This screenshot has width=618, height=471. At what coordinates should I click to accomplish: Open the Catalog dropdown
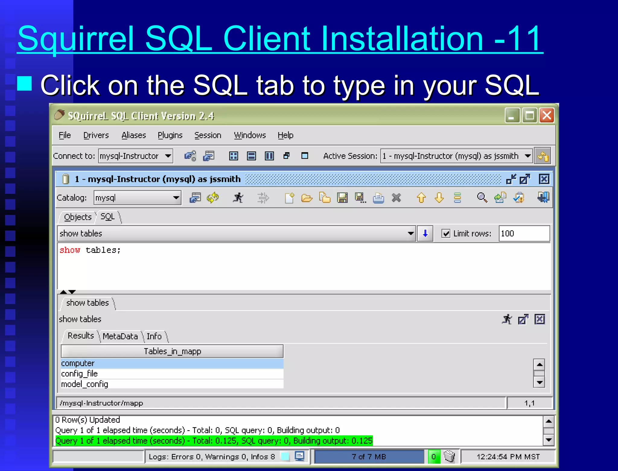176,198
